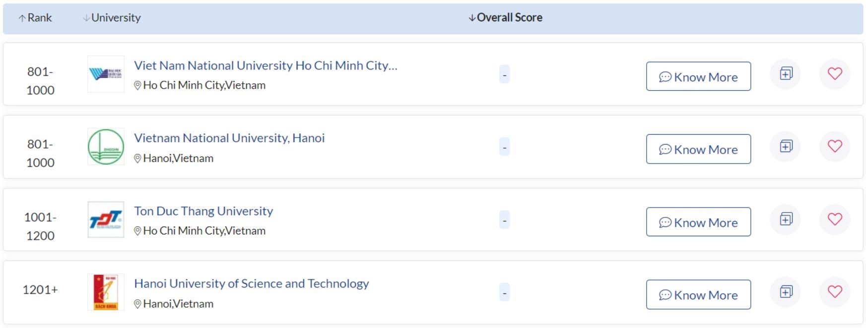This screenshot has height=328, width=866.
Task: Favorite Viet Nam National University Ho Chi Minh City
Action: click(x=835, y=74)
